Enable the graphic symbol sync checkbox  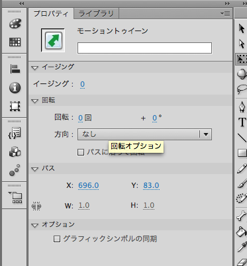coord(57,239)
